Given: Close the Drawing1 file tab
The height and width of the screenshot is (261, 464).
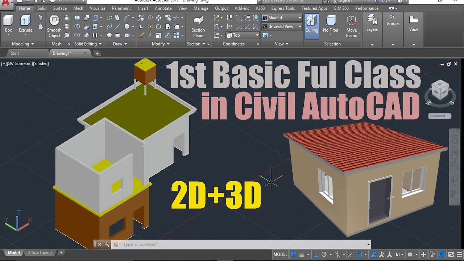Looking at the screenshot, I should (x=86, y=53).
